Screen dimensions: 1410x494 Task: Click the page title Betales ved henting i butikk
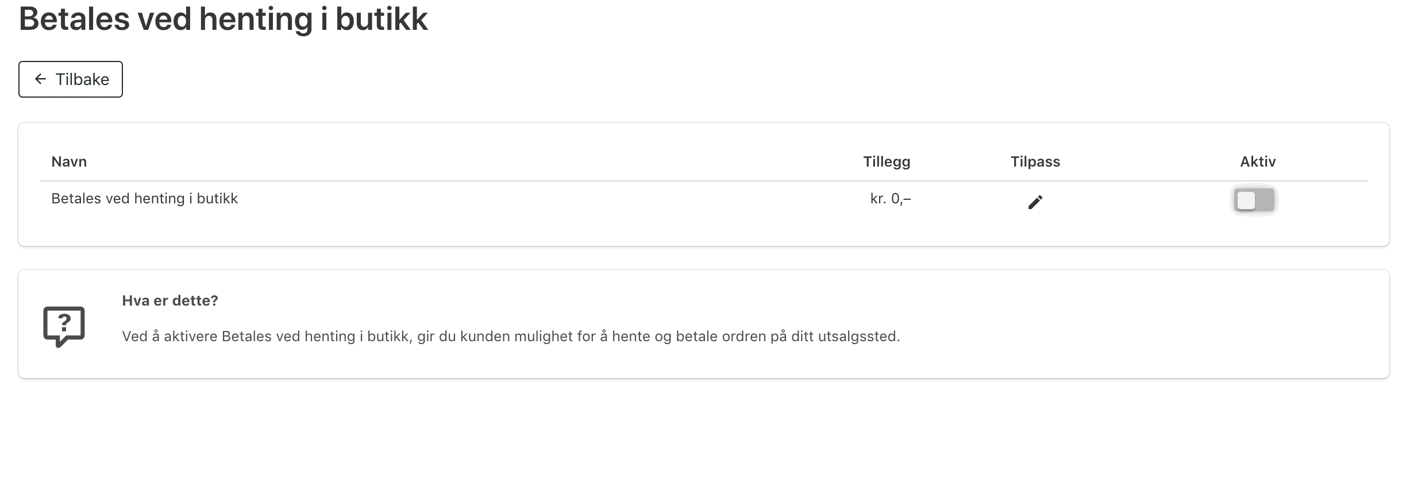[x=224, y=20]
